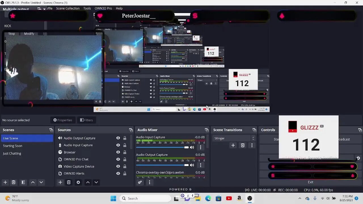The height and width of the screenshot is (204, 363).
Task: Remove selected source using Sources trash icon
Action: 69,182
